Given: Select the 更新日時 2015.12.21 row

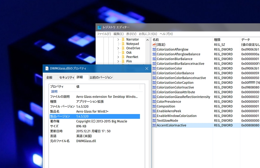Looking at the screenshot, I should click(x=95, y=131).
